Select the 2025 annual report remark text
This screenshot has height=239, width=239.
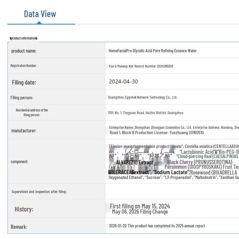(157, 226)
